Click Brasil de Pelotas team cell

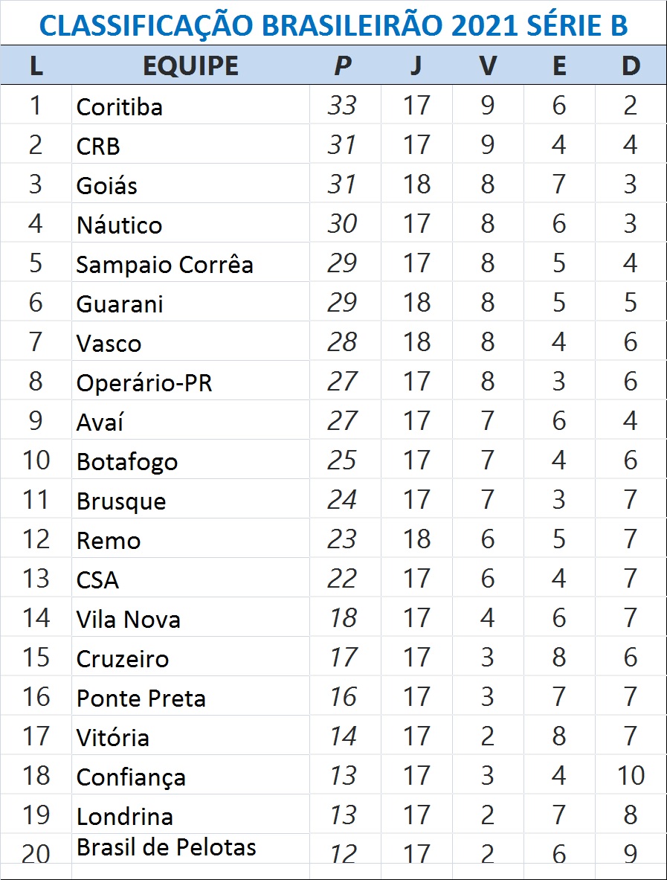pyautogui.click(x=167, y=847)
